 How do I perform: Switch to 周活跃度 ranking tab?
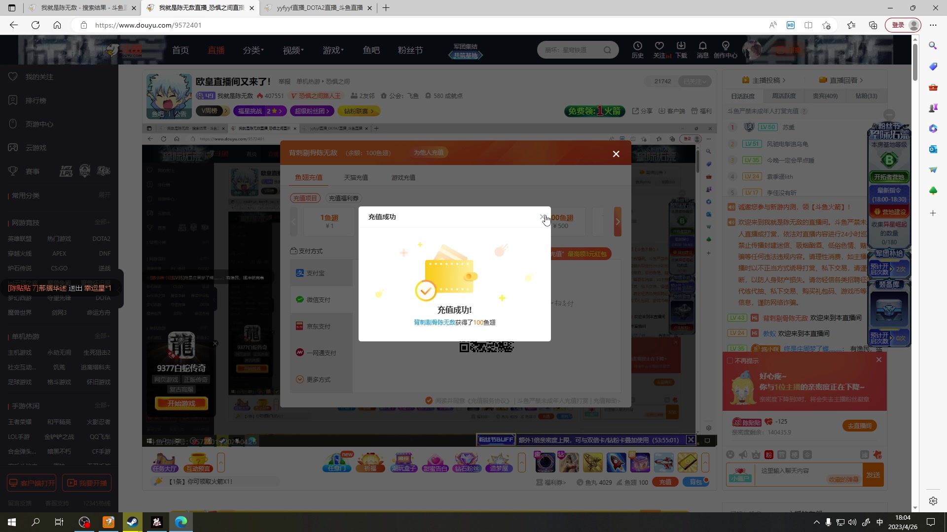click(784, 96)
